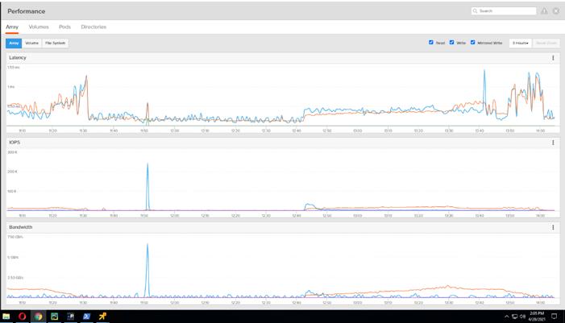Uncheck the Read series checkbox
The width and height of the screenshot is (565, 323).
(x=431, y=43)
